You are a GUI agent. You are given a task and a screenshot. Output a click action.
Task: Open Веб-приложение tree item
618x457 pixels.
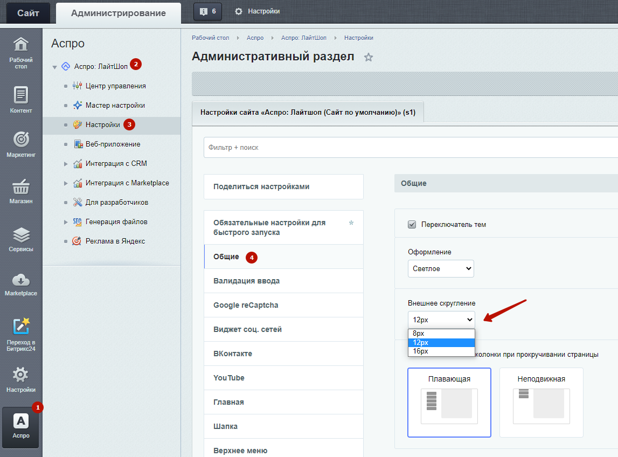point(113,144)
